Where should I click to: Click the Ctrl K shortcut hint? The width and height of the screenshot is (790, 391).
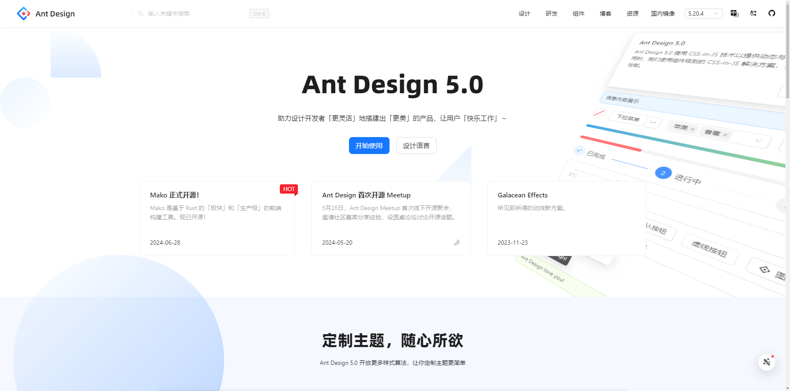(259, 14)
